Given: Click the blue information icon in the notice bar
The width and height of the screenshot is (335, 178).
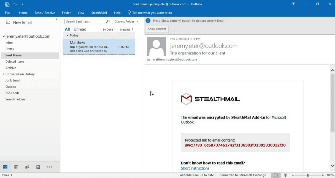Looking at the screenshot, I should click(148, 21).
